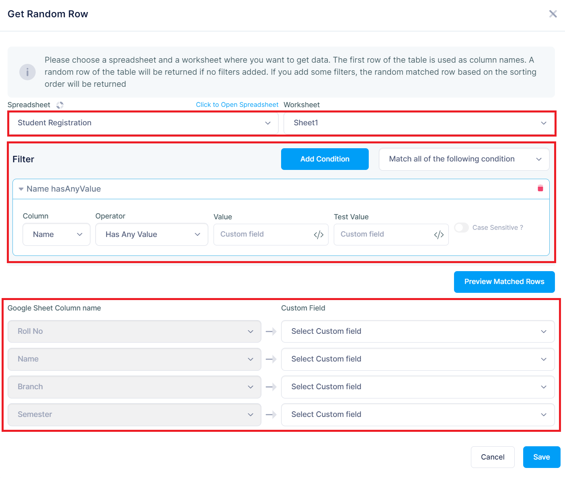This screenshot has width=565, height=478.
Task: Click the Cancel button
Action: click(x=493, y=457)
